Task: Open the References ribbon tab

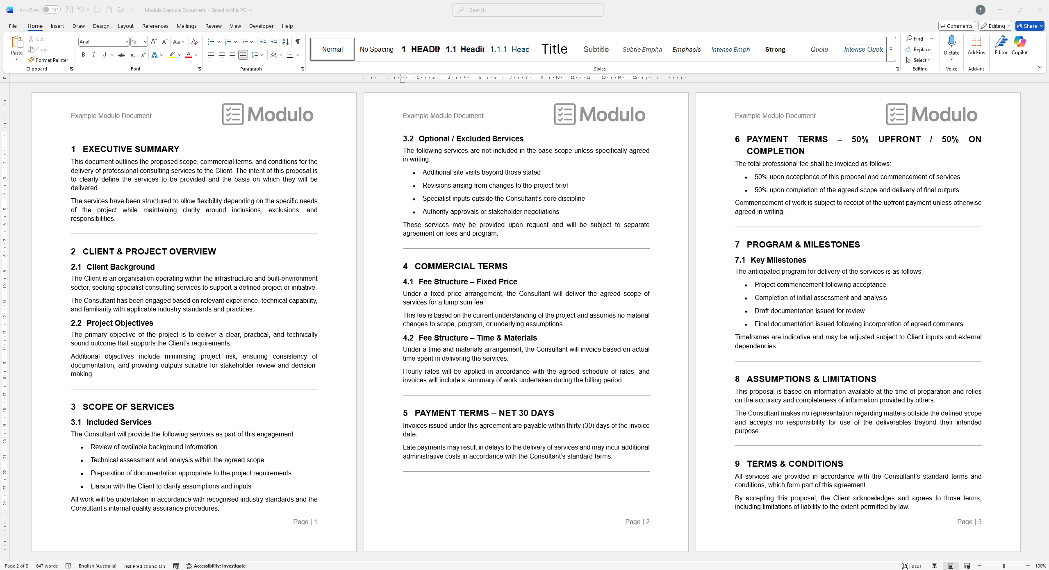Action: point(155,25)
